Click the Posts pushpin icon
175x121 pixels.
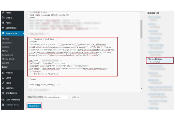(3, 13)
